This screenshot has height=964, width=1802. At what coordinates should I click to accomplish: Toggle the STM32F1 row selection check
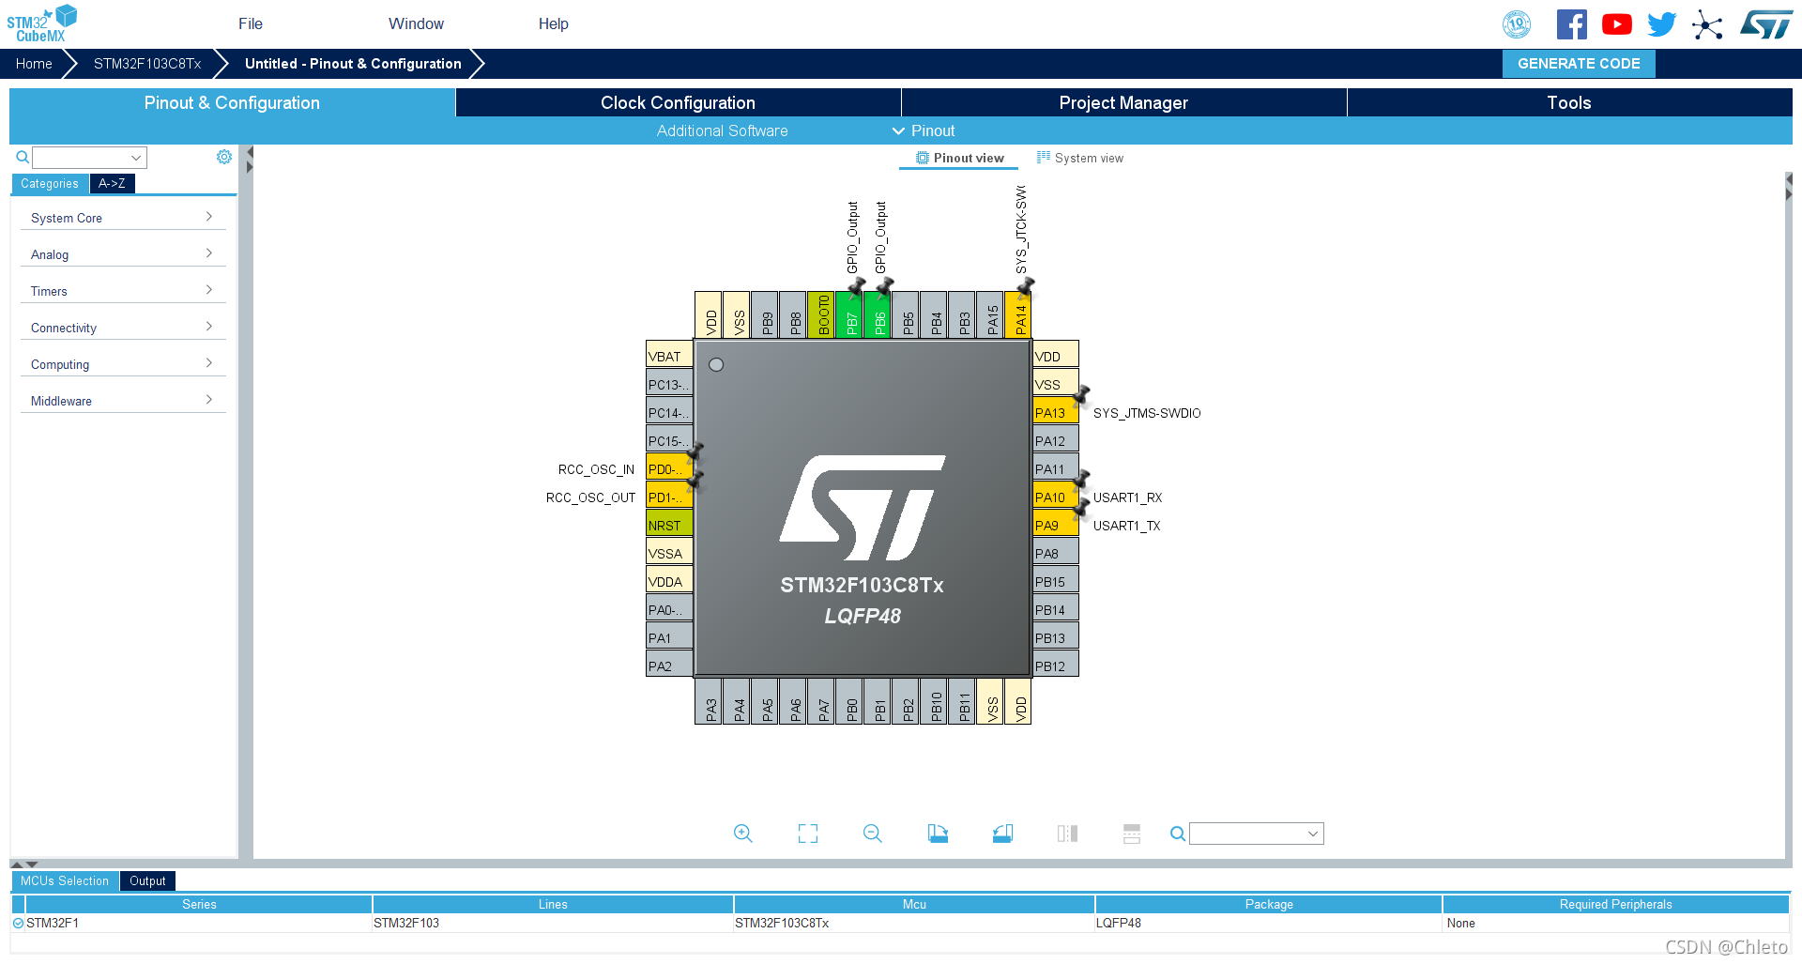pos(18,923)
